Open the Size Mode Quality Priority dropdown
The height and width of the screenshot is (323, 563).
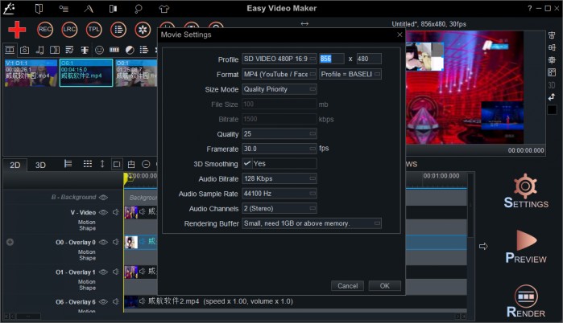279,89
